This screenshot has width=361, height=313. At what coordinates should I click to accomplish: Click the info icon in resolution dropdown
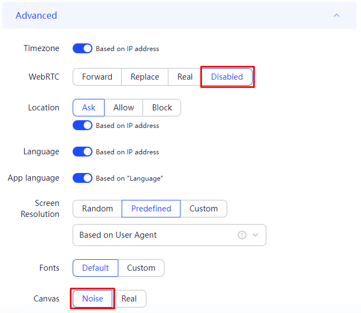[x=242, y=235]
